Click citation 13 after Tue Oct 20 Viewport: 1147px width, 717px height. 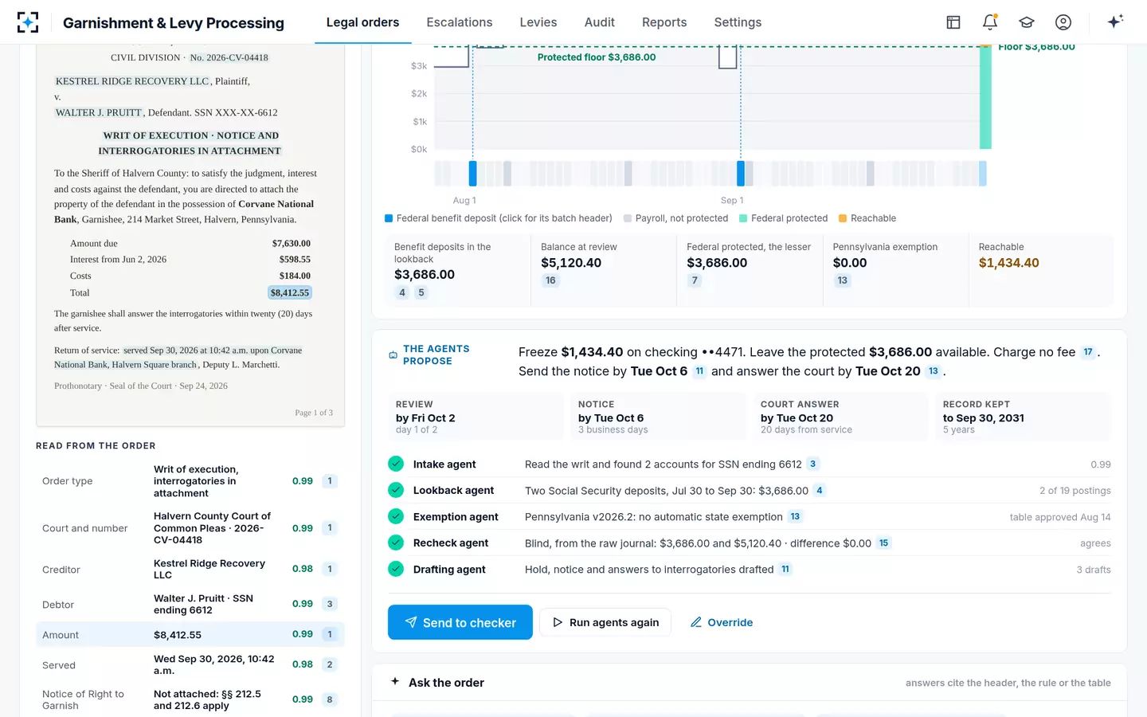[x=934, y=371]
